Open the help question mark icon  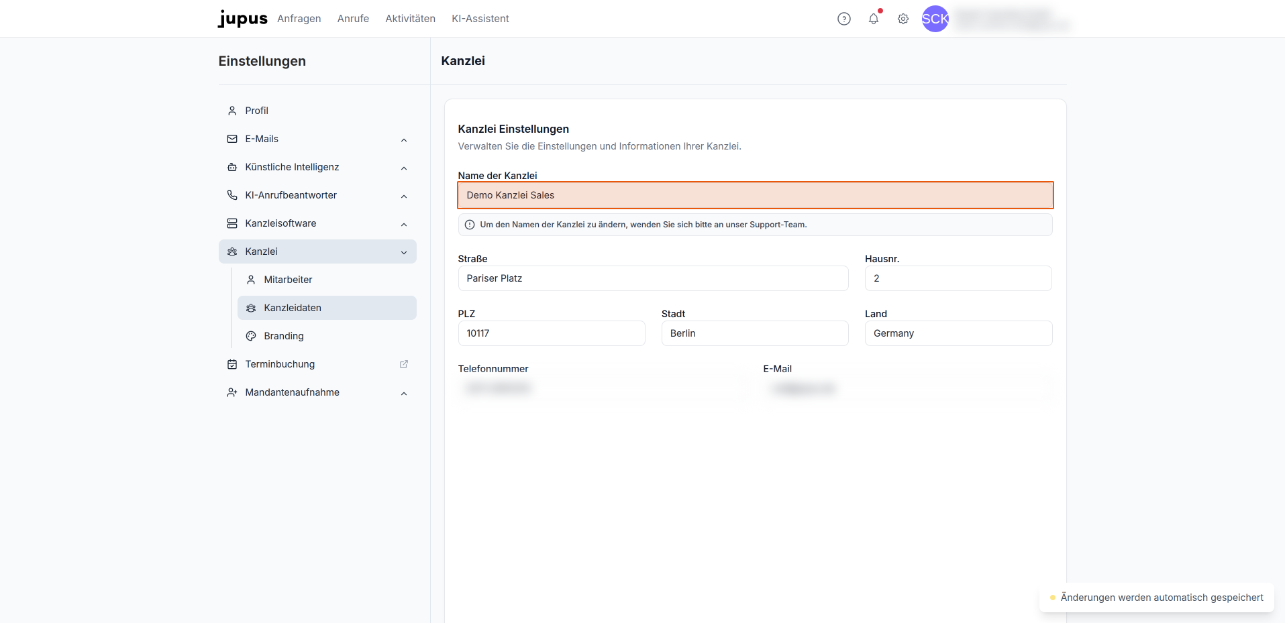[x=844, y=19]
